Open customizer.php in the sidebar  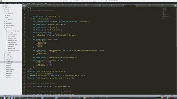[x=12, y=35]
